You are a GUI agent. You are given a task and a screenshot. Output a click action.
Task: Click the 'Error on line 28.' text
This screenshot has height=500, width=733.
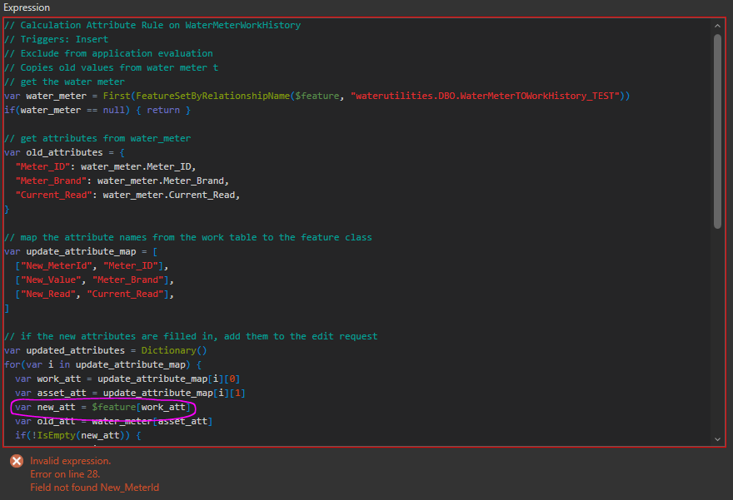coord(66,473)
